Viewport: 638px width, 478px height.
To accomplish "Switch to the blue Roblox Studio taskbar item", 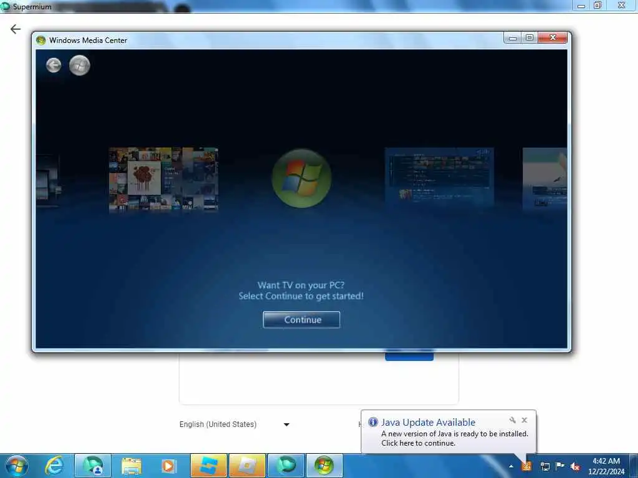I will (x=208, y=466).
